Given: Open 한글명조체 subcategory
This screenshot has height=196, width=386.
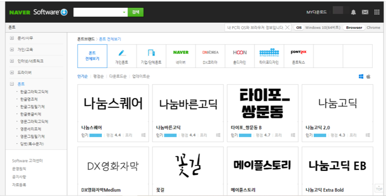Looking at the screenshot, I should 29,99.
